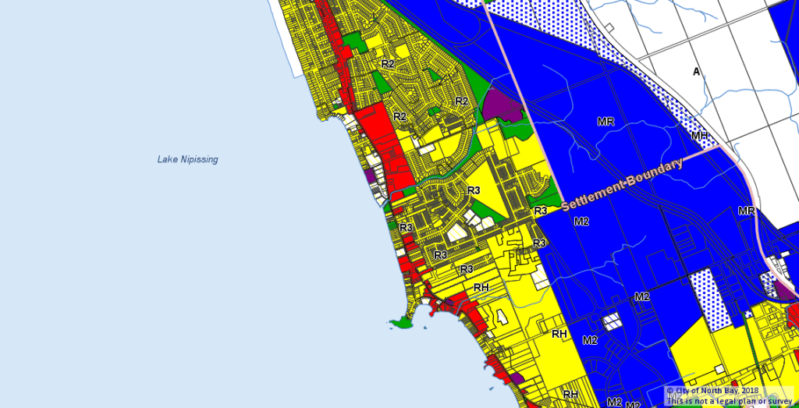Select the small purple parcel on the lakeshore
Image resolution: width=799 pixels, height=408 pixels.
[x=370, y=175]
